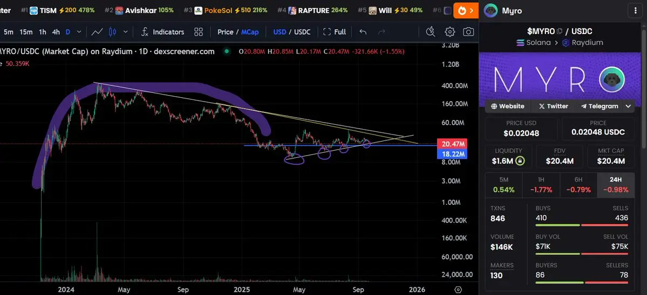Open the Indicators menu
647x295 pixels.
coord(162,32)
